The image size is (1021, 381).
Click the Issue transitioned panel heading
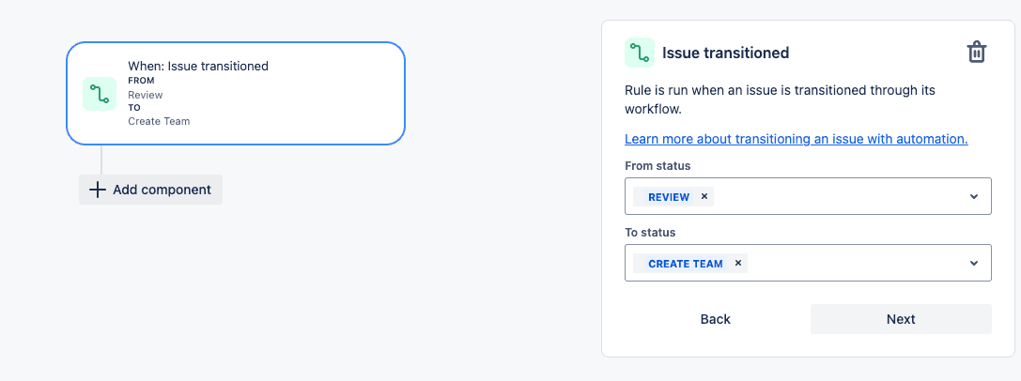pos(725,53)
